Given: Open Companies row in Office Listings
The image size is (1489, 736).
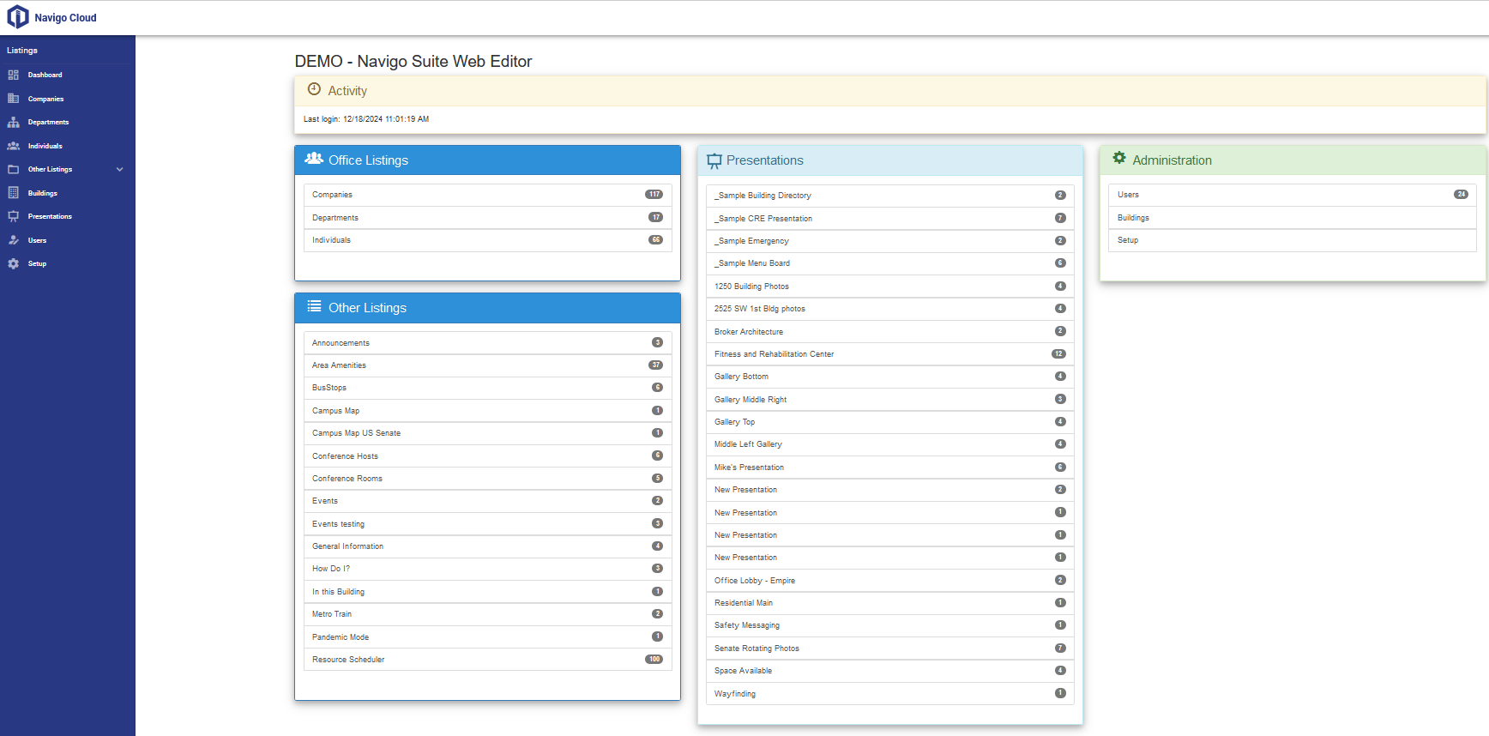Looking at the screenshot, I should (x=487, y=195).
